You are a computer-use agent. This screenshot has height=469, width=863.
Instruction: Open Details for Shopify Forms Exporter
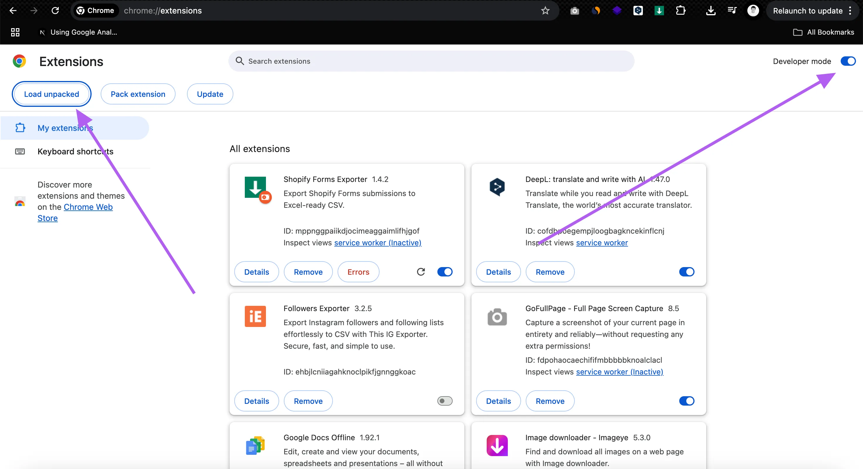pos(257,272)
